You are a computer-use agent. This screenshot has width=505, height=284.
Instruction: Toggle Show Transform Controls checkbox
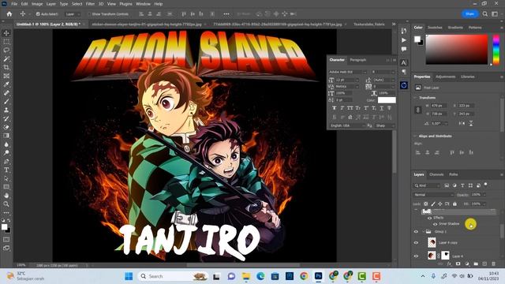[89, 14]
